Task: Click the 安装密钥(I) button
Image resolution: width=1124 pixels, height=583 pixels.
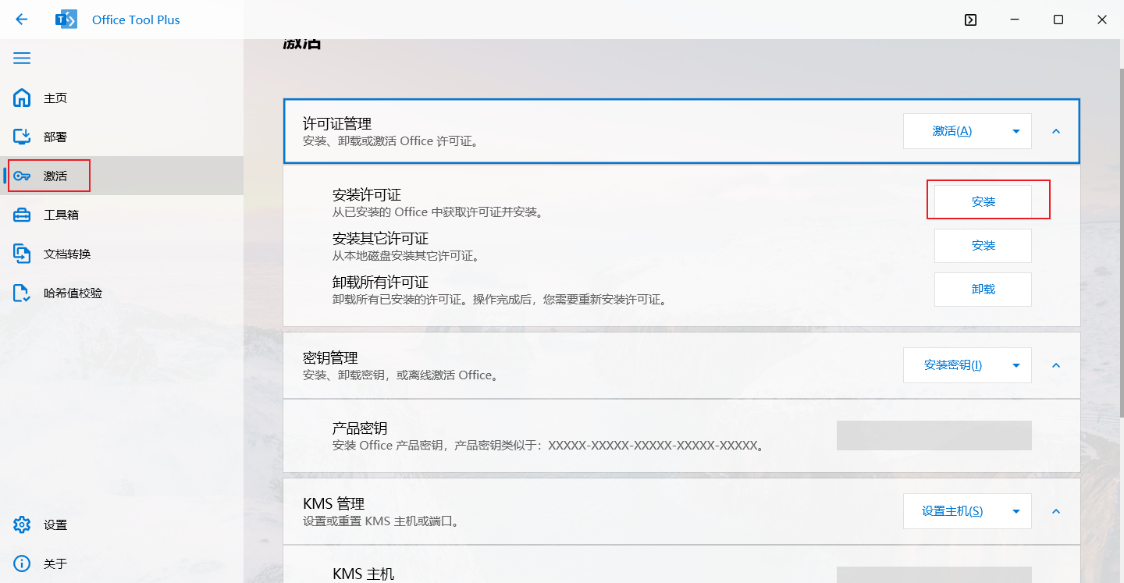Action: 952,364
